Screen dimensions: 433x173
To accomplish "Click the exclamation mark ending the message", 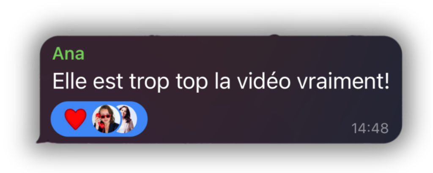I will [x=386, y=81].
